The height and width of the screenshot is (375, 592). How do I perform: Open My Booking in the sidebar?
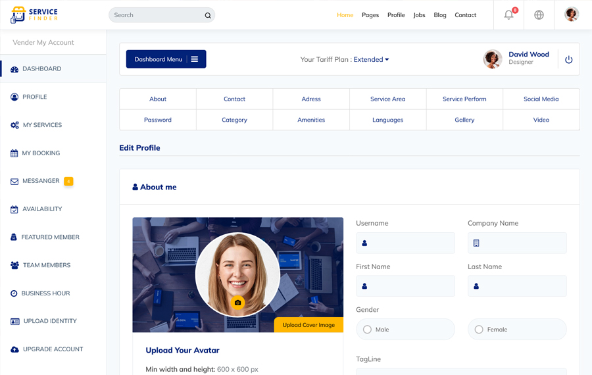pyautogui.click(x=41, y=153)
